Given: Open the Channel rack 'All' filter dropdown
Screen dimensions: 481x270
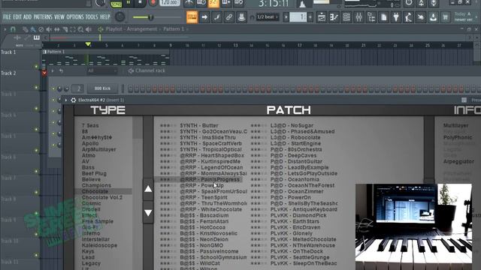Looking at the screenshot, I should click(102, 71).
